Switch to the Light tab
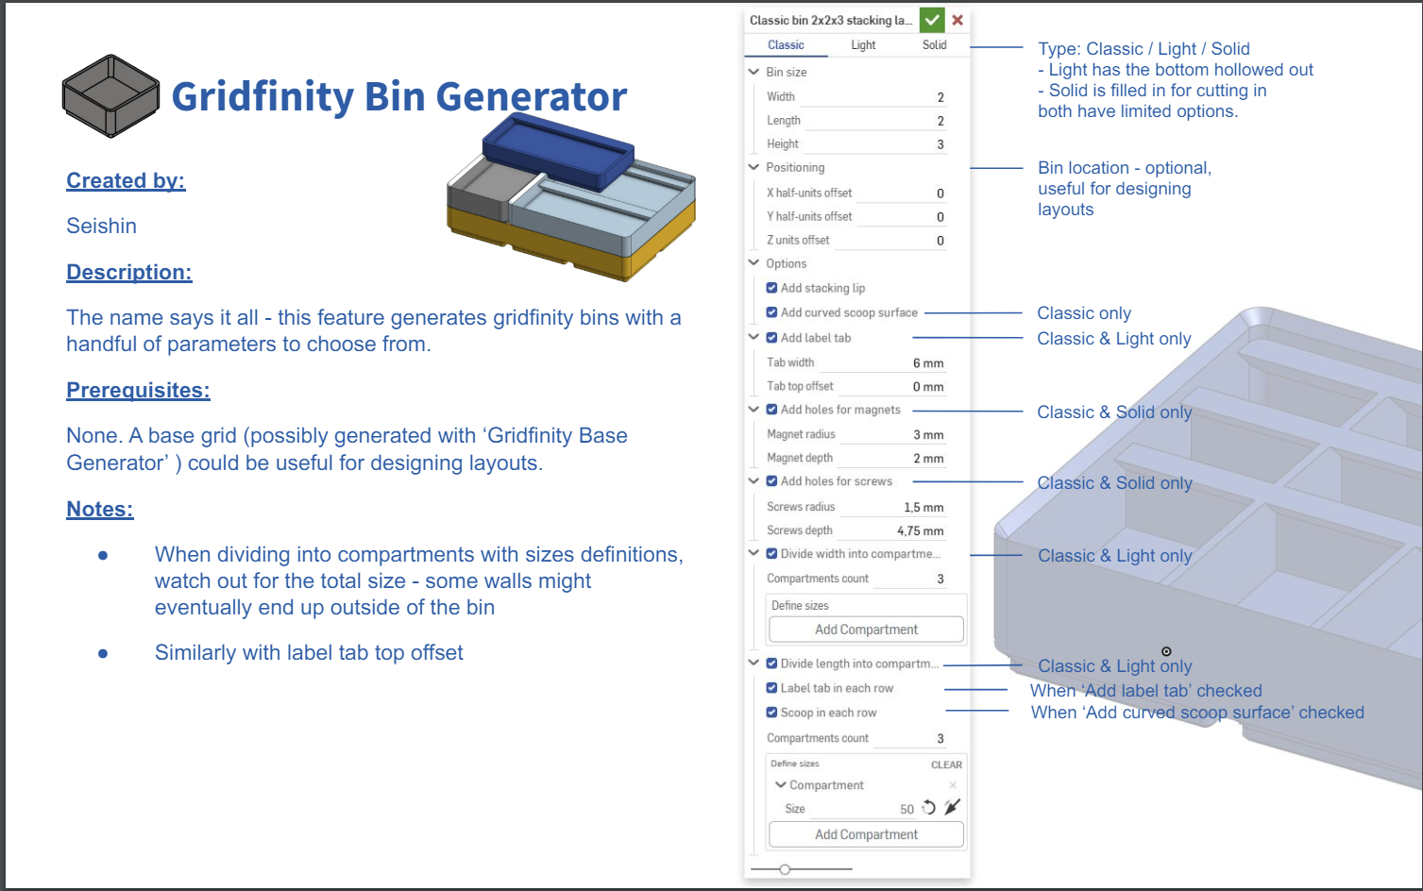The height and width of the screenshot is (891, 1423). tap(863, 45)
